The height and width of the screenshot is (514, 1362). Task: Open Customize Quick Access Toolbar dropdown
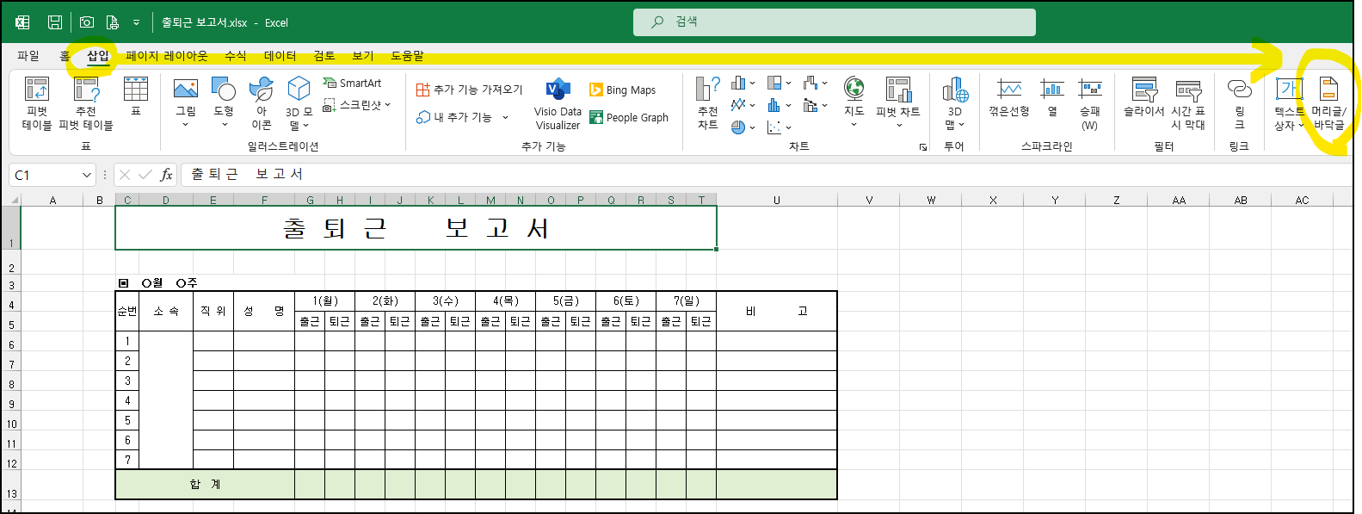[136, 23]
